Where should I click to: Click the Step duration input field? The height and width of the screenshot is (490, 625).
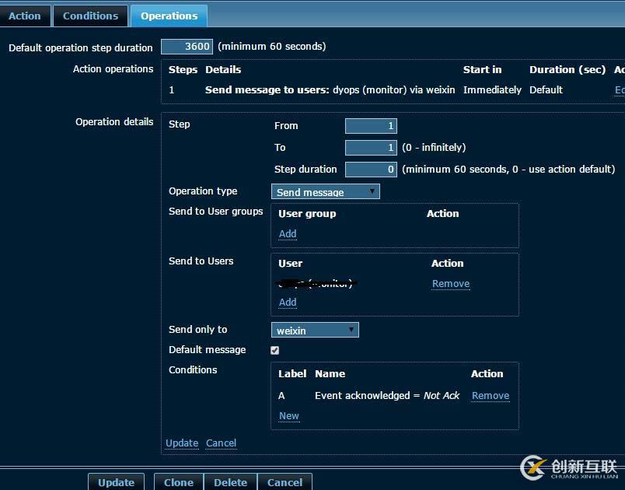[371, 170]
